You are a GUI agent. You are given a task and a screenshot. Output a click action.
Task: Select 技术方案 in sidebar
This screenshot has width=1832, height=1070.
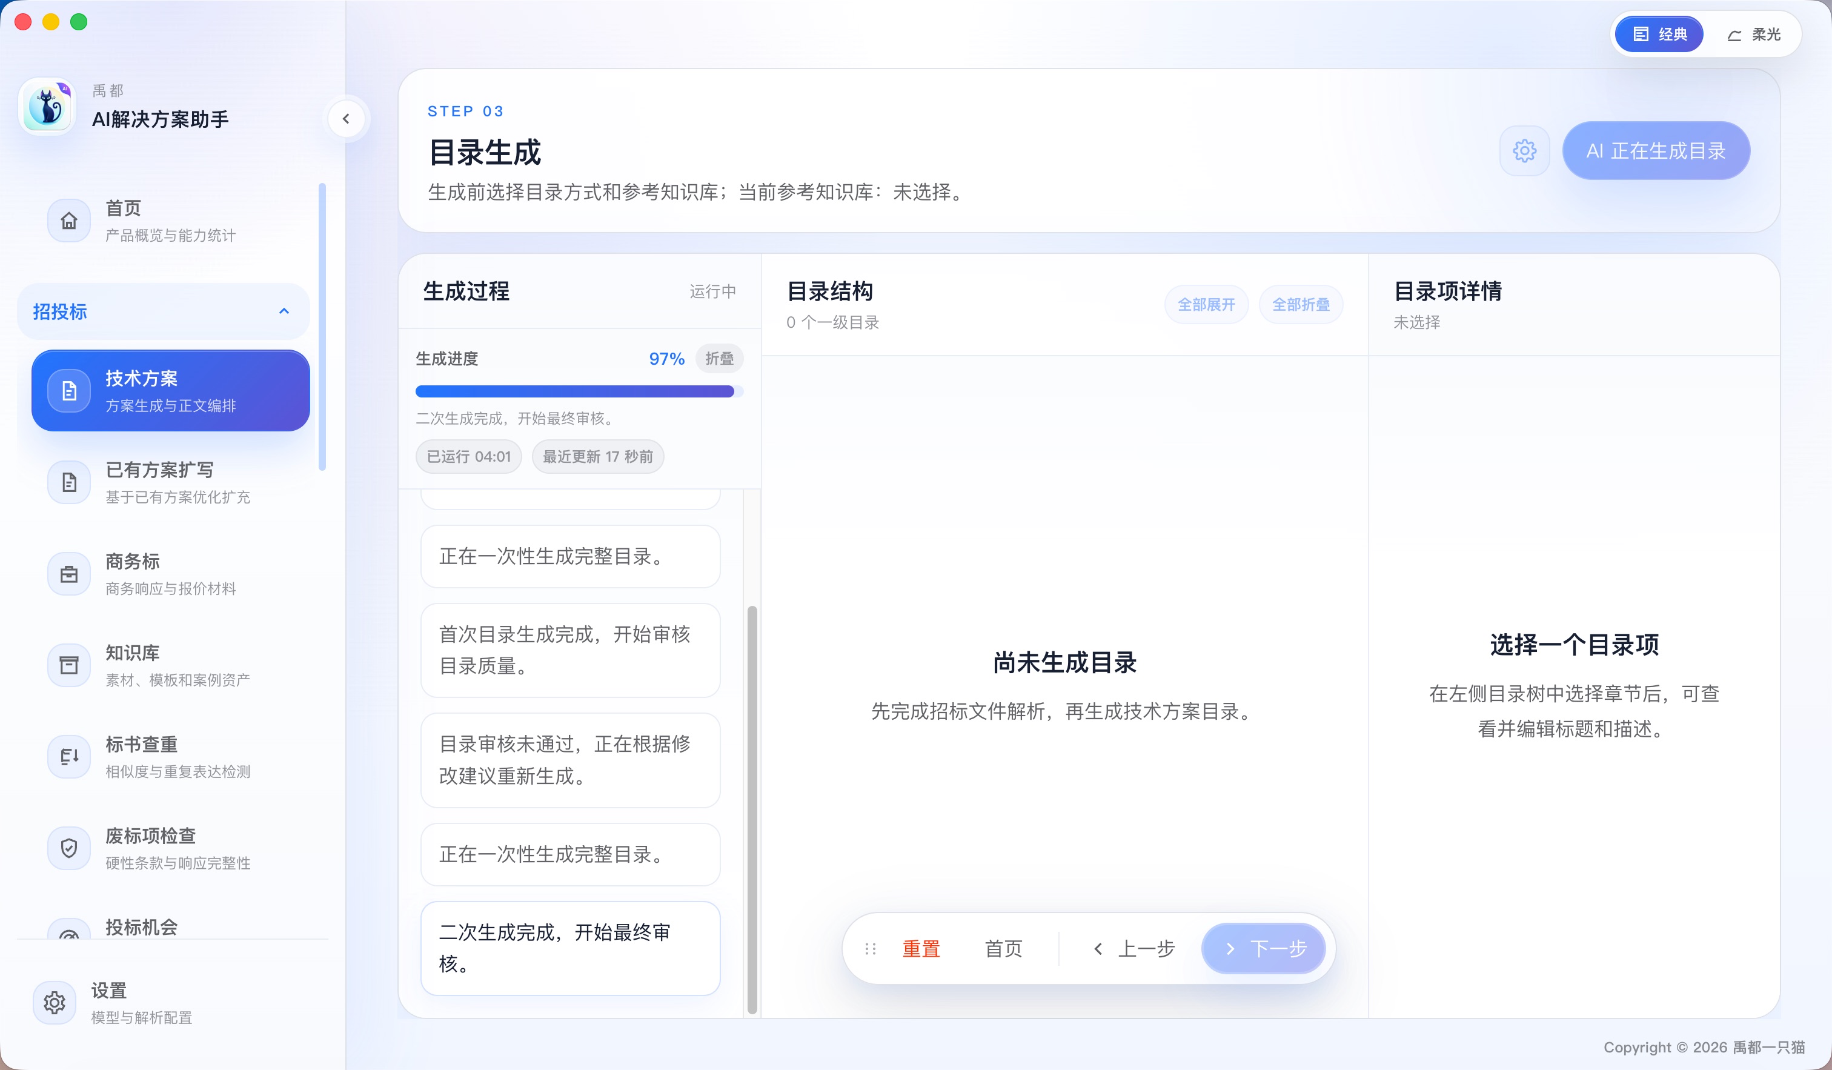tap(171, 390)
